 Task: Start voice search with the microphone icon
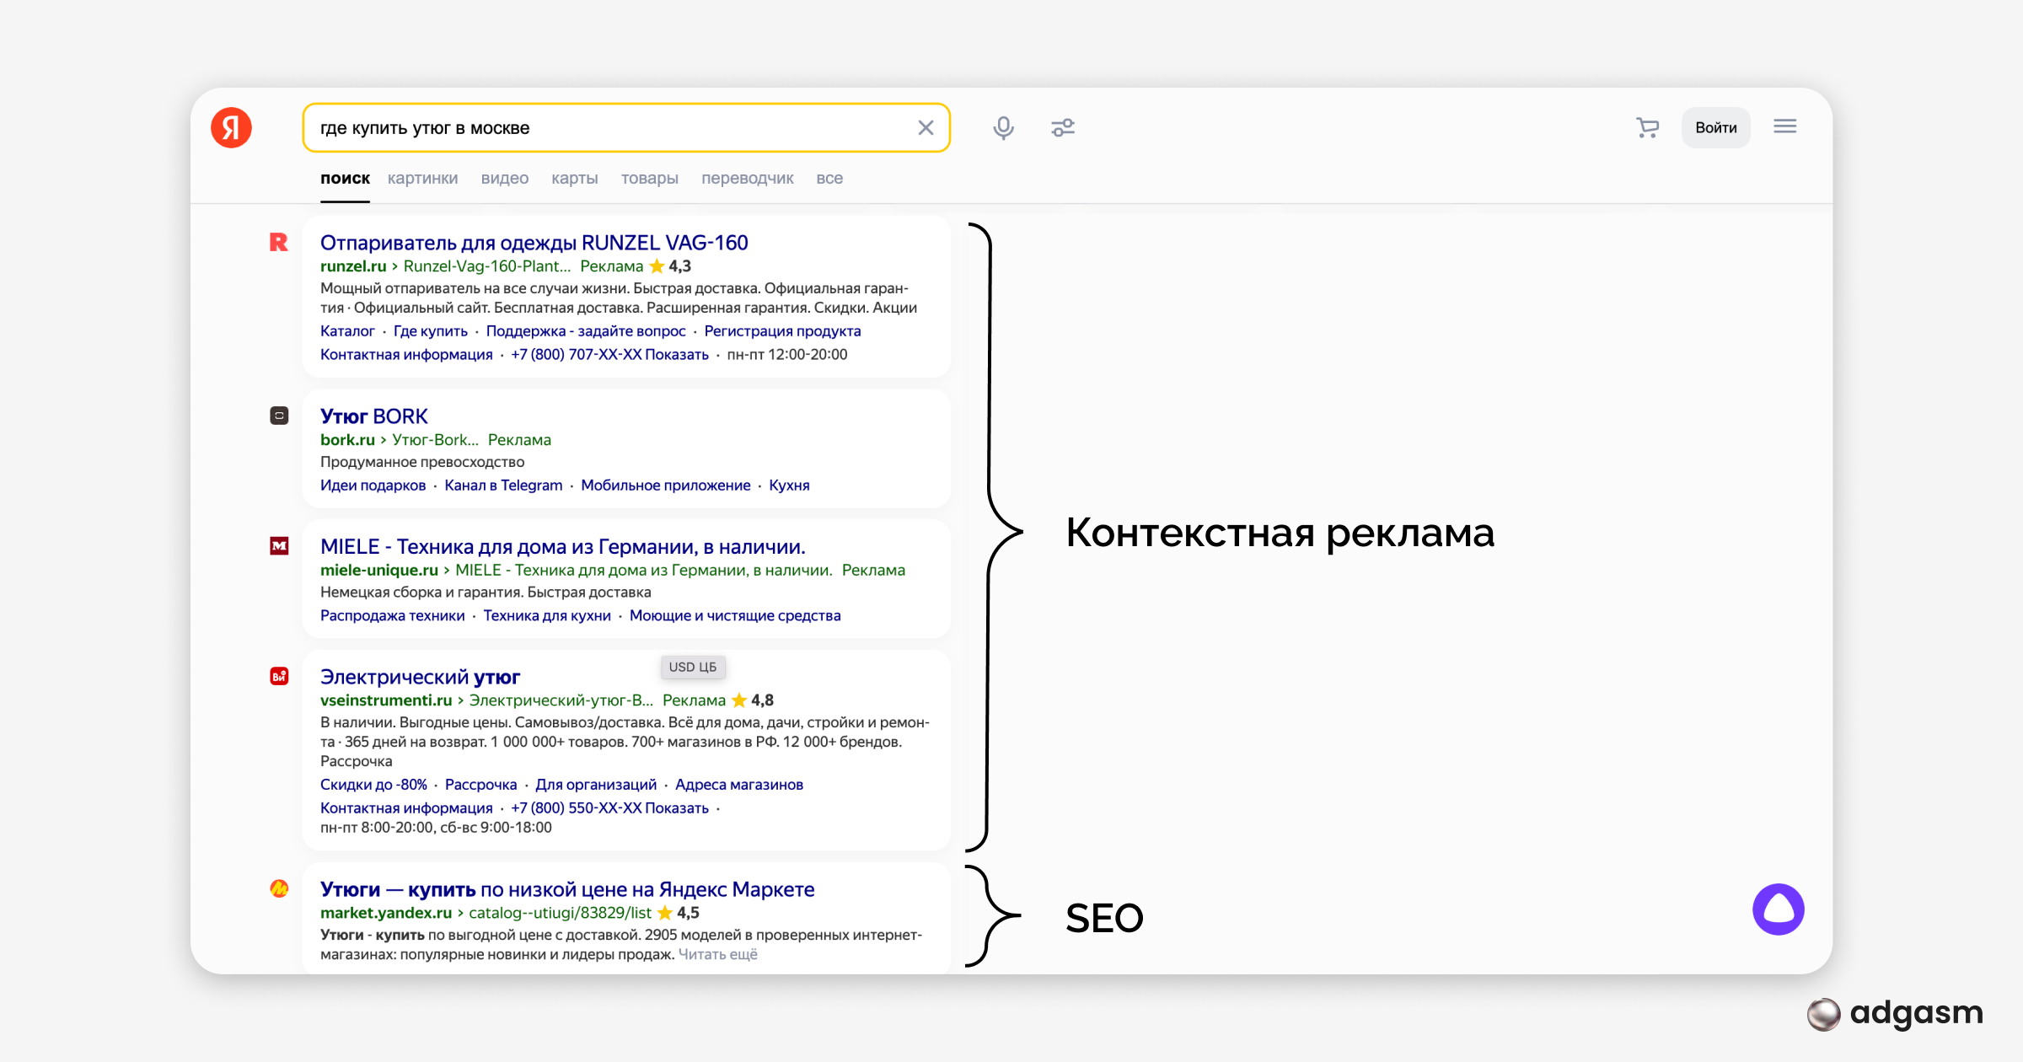(x=1003, y=128)
